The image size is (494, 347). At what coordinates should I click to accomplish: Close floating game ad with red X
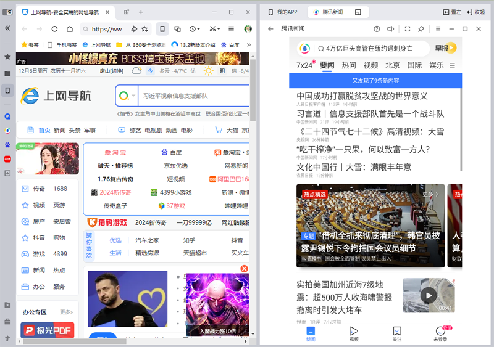click(x=244, y=269)
